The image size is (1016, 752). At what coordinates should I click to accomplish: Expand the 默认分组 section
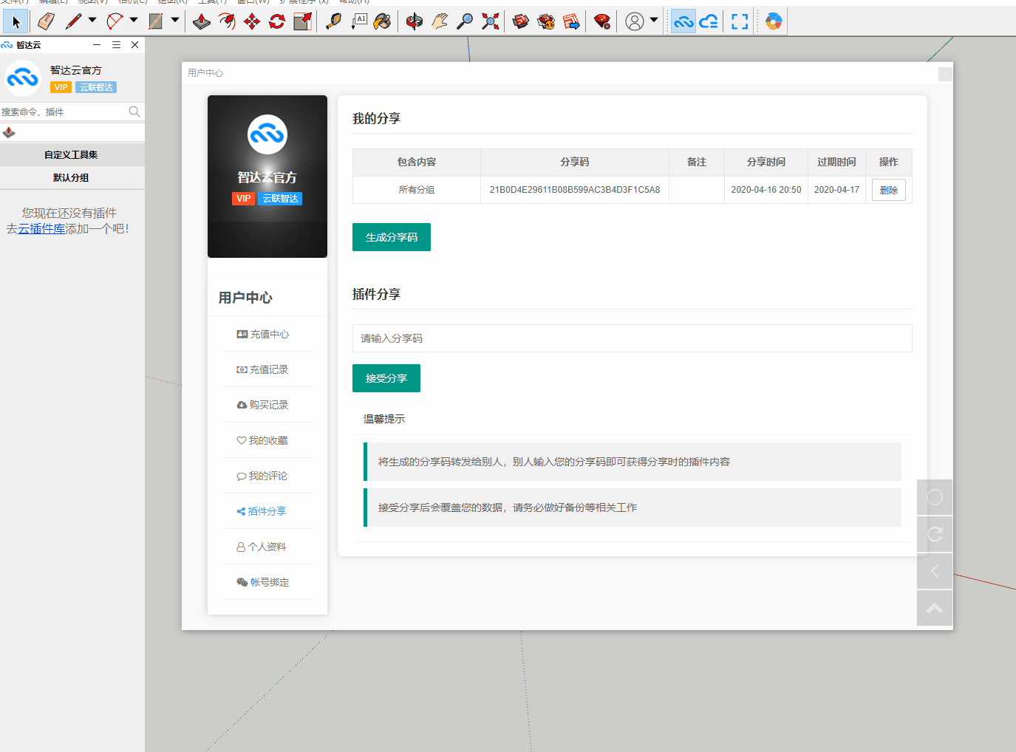[72, 177]
